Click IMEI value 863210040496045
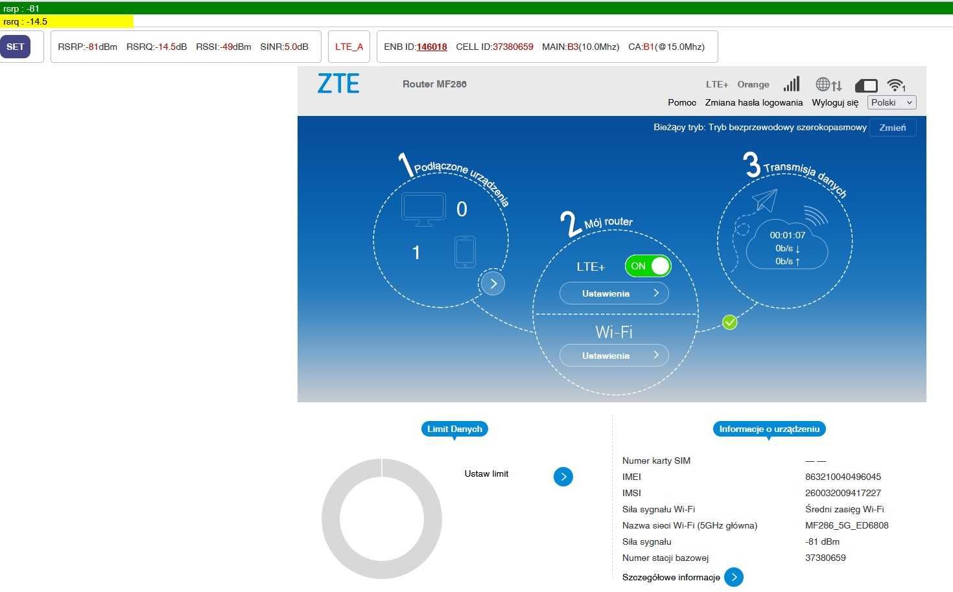 click(843, 477)
